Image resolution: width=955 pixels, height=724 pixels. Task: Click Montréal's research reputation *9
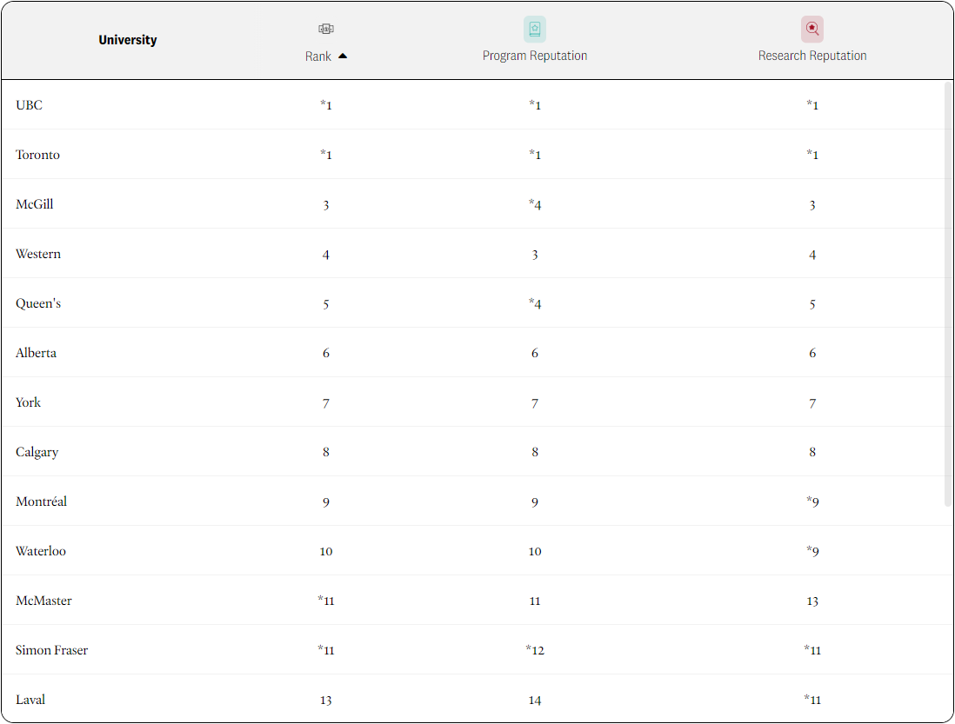(x=812, y=501)
